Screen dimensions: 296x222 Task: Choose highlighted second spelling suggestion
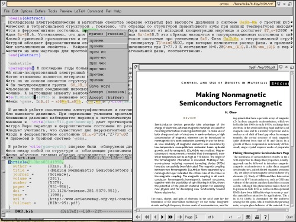(x=108, y=46)
